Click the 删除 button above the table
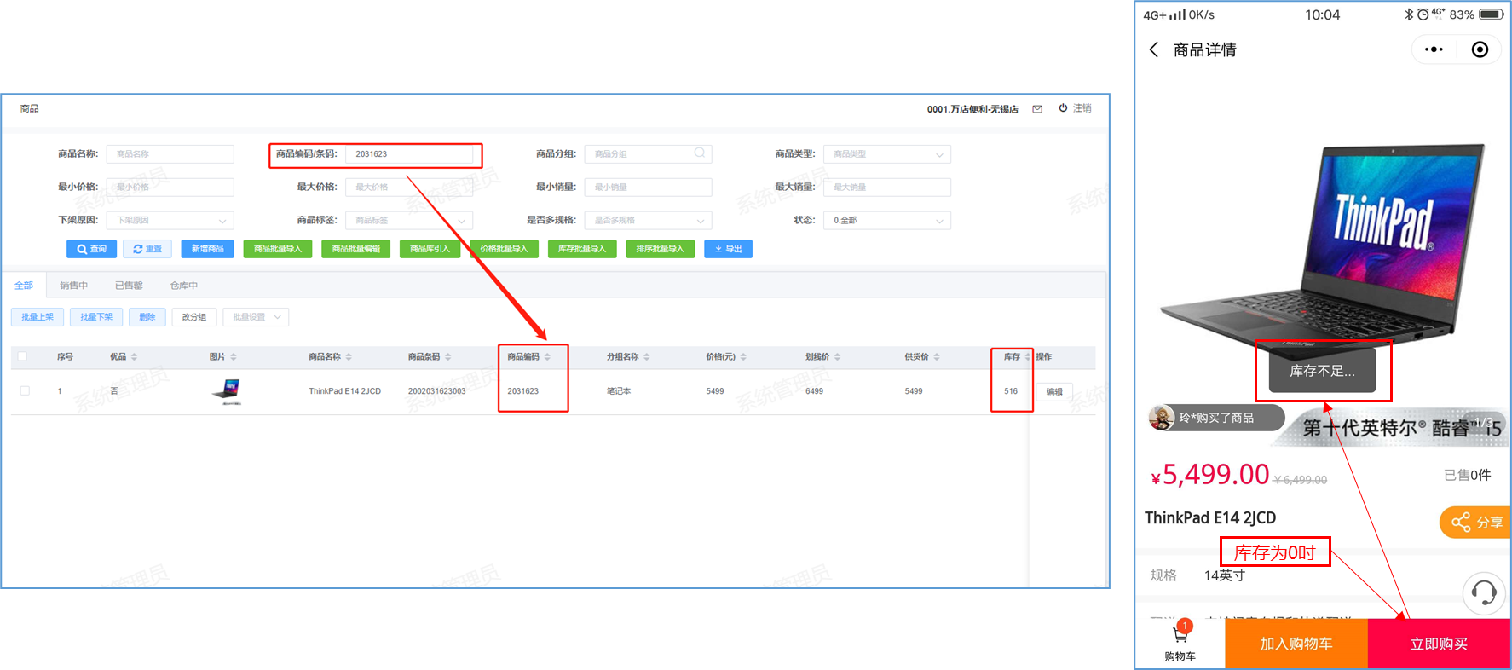The width and height of the screenshot is (1512, 670). pyautogui.click(x=147, y=317)
